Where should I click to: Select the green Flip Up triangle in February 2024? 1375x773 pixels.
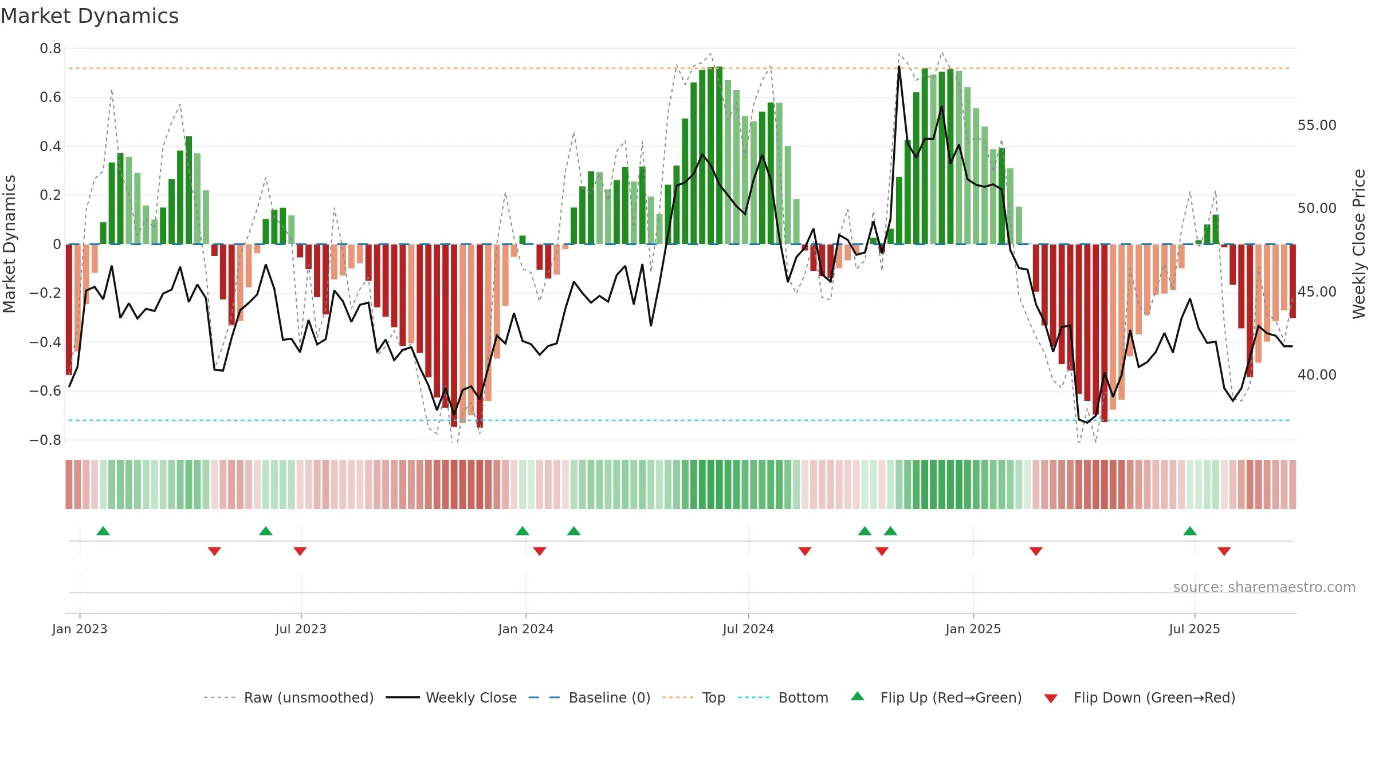click(574, 531)
